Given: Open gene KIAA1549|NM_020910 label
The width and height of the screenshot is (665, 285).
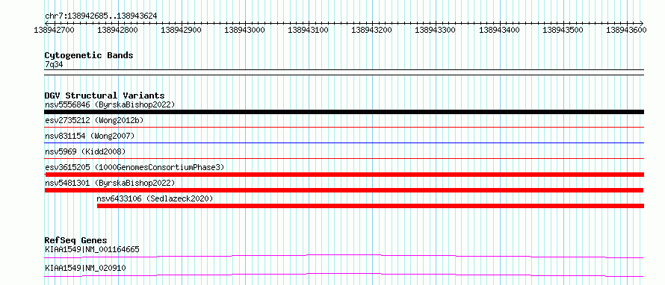Looking at the screenshot, I should [x=85, y=268].
